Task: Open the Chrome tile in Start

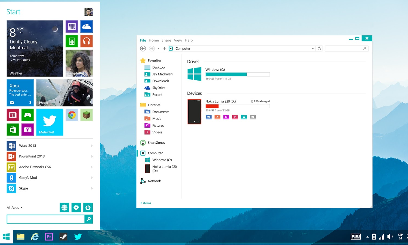Action: pyautogui.click(x=72, y=115)
